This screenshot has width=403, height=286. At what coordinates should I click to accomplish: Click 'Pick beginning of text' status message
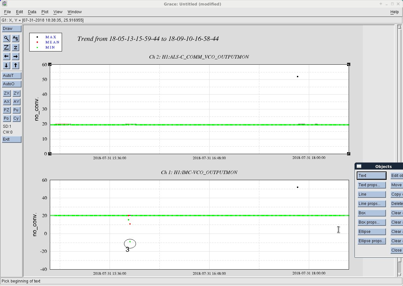21,281
